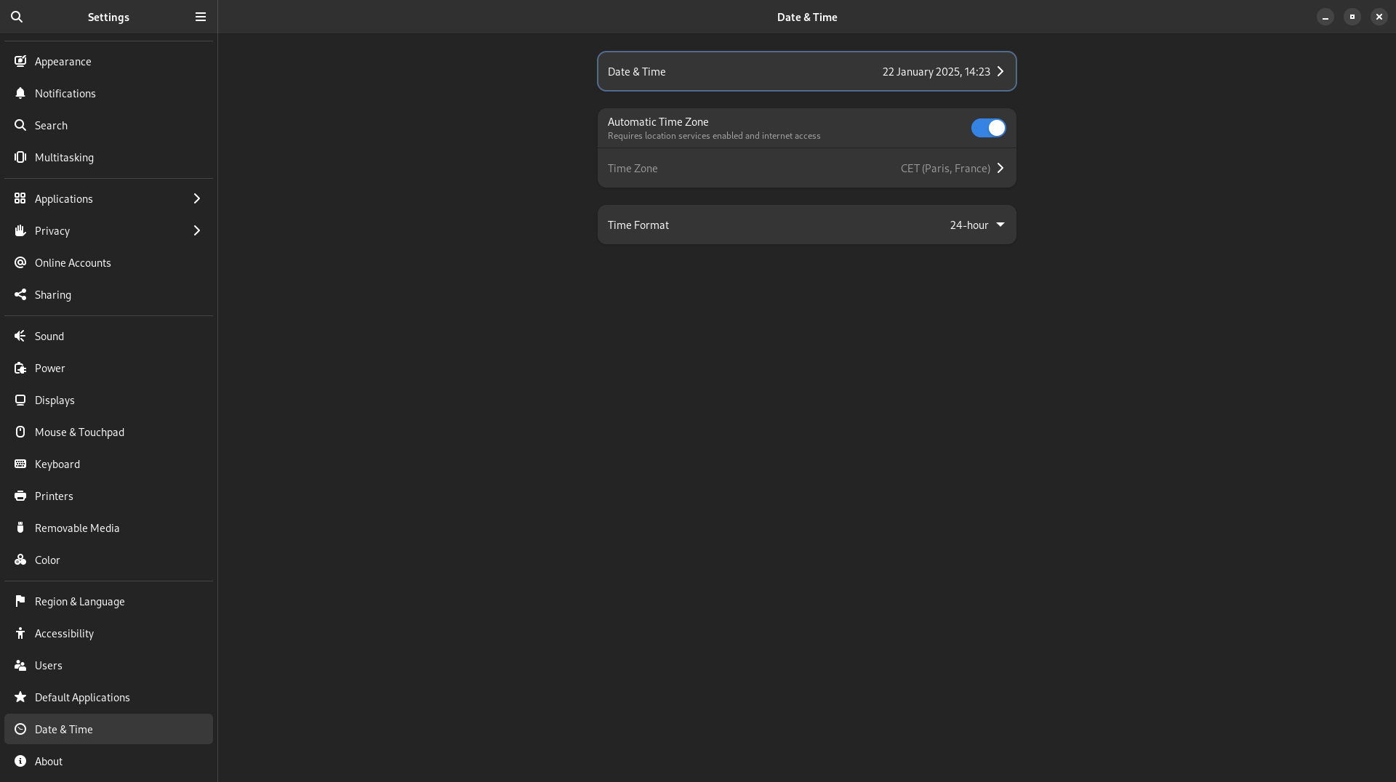Open the Date & Time row showing 22 January 2025
The image size is (1396, 782).
pyautogui.click(x=806, y=71)
